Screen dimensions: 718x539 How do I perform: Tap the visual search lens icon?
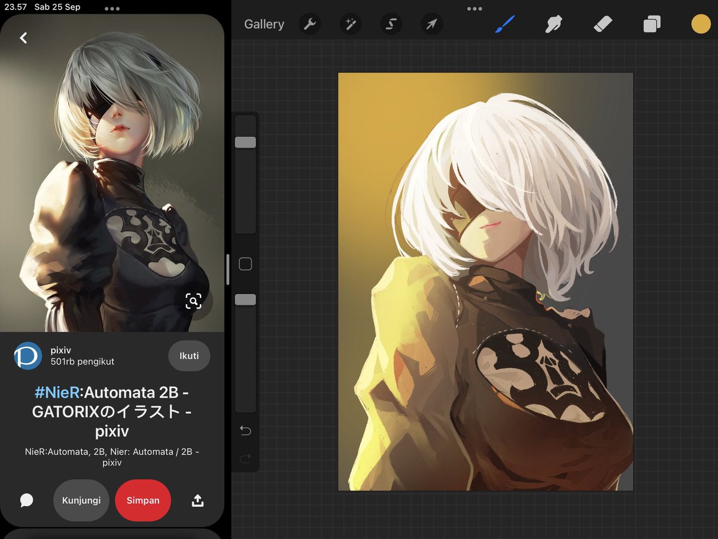193,301
